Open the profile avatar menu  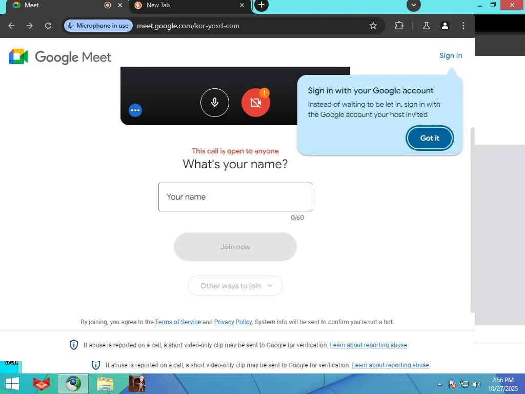(x=445, y=26)
